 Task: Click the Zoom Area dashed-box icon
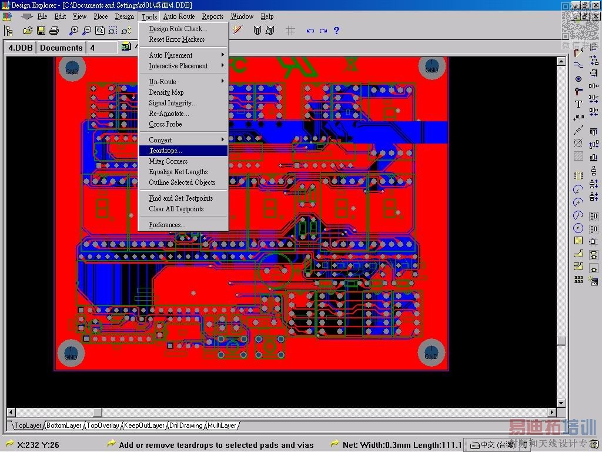(x=113, y=31)
